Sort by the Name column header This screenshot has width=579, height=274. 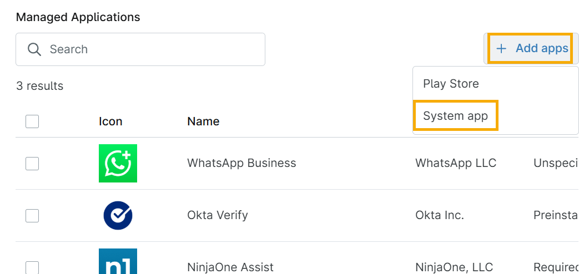point(203,121)
